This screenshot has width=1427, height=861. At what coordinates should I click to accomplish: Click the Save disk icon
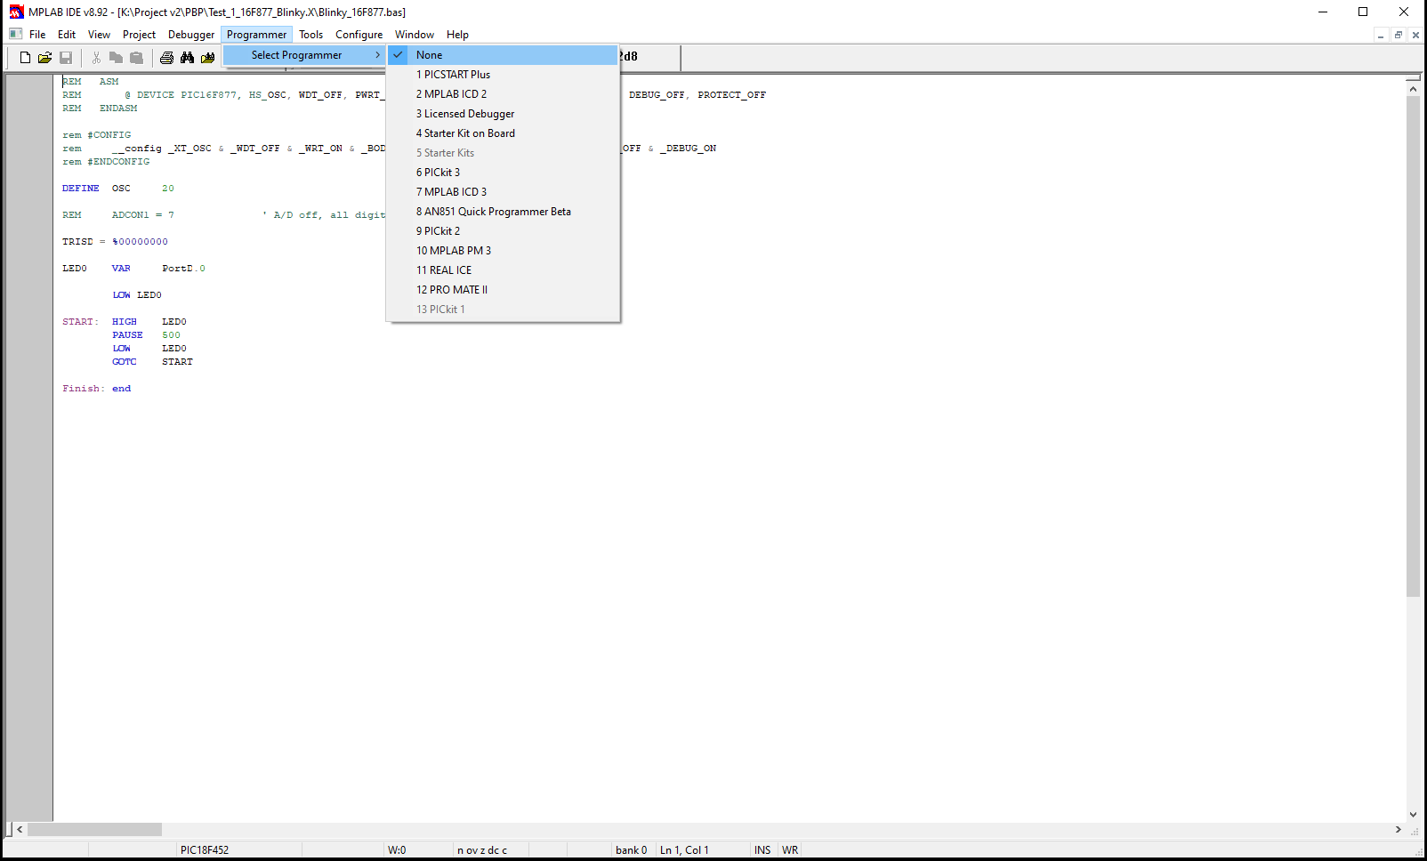click(66, 58)
